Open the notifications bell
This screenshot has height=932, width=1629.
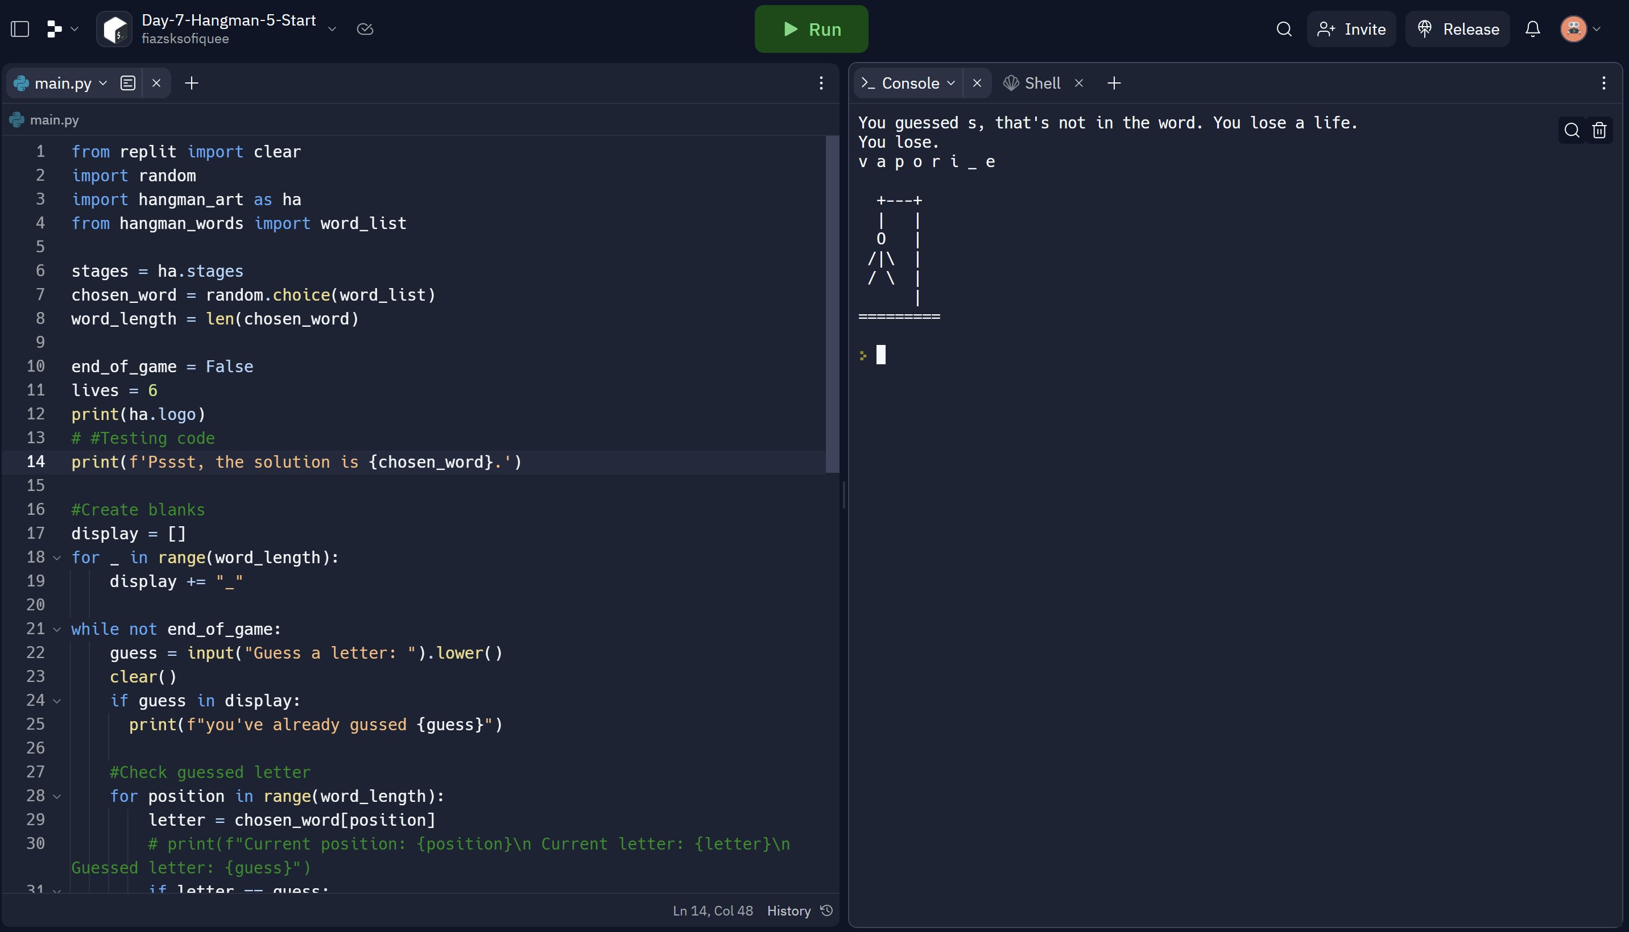click(1532, 30)
